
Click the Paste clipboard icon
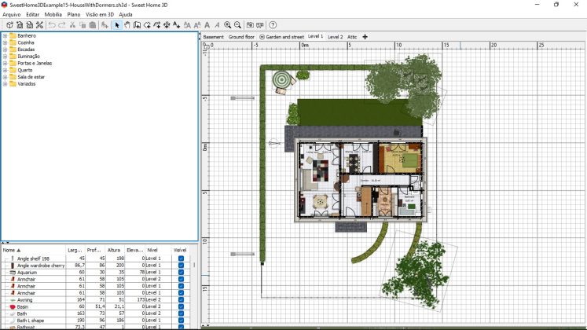[x=93, y=25]
